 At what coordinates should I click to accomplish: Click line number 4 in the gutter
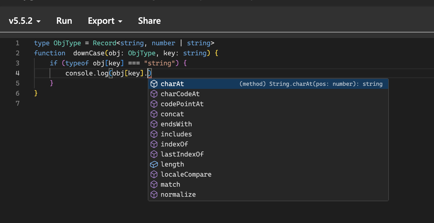tap(17, 73)
